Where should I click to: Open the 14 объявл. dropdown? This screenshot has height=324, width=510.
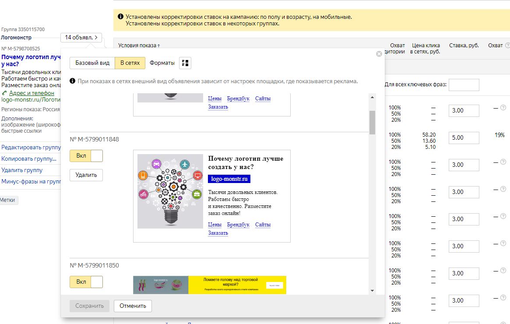[81, 37]
